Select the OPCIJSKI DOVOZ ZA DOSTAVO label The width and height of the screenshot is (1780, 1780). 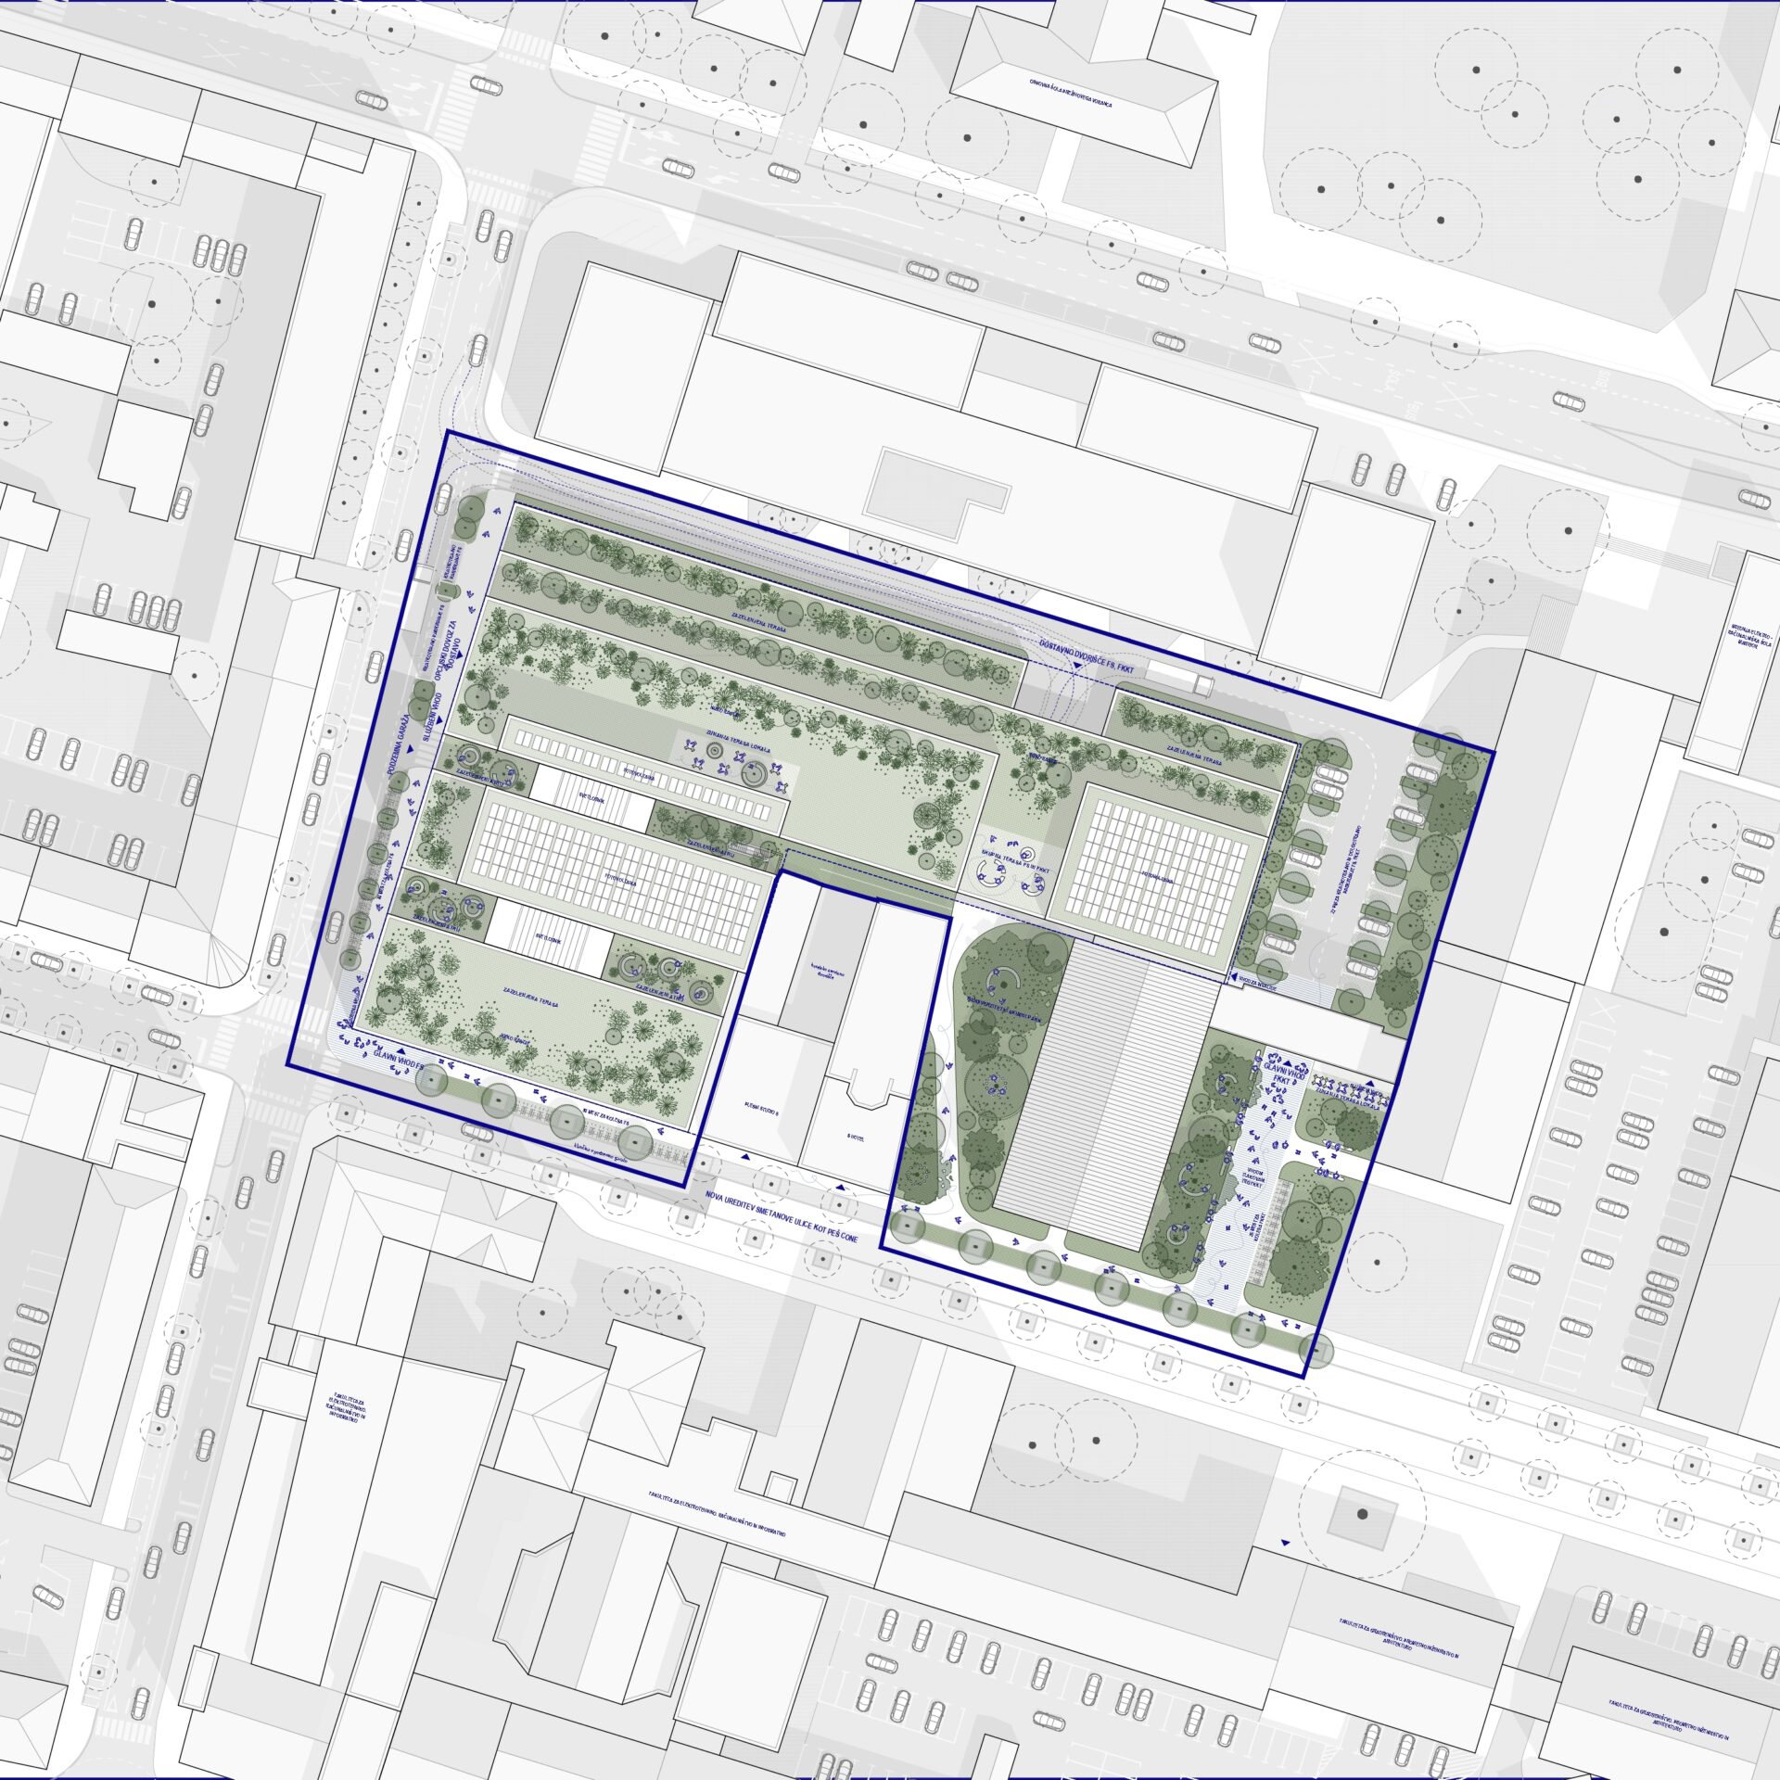pos(448,650)
